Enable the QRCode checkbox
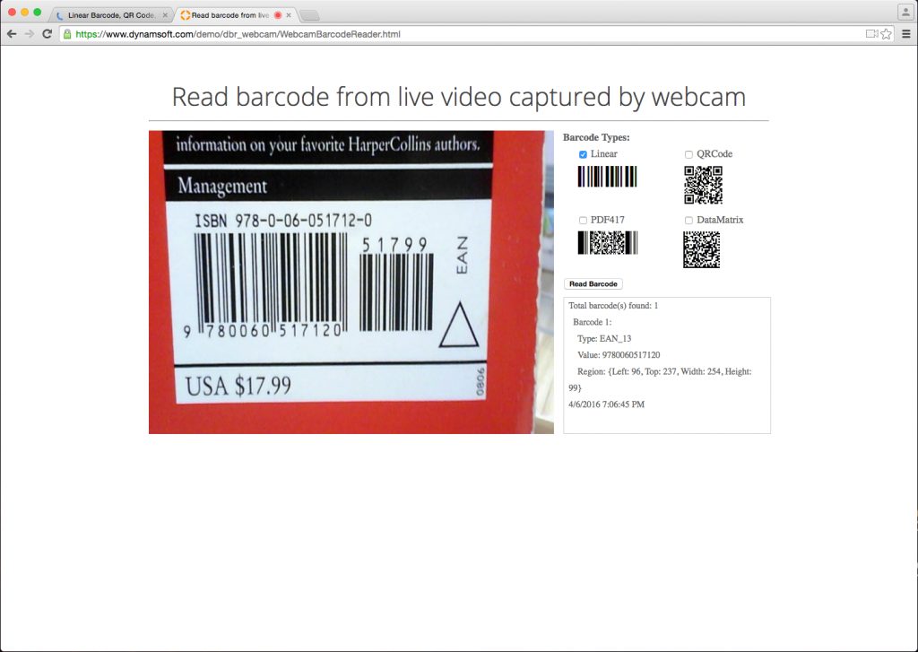This screenshot has height=652, width=918. click(688, 154)
